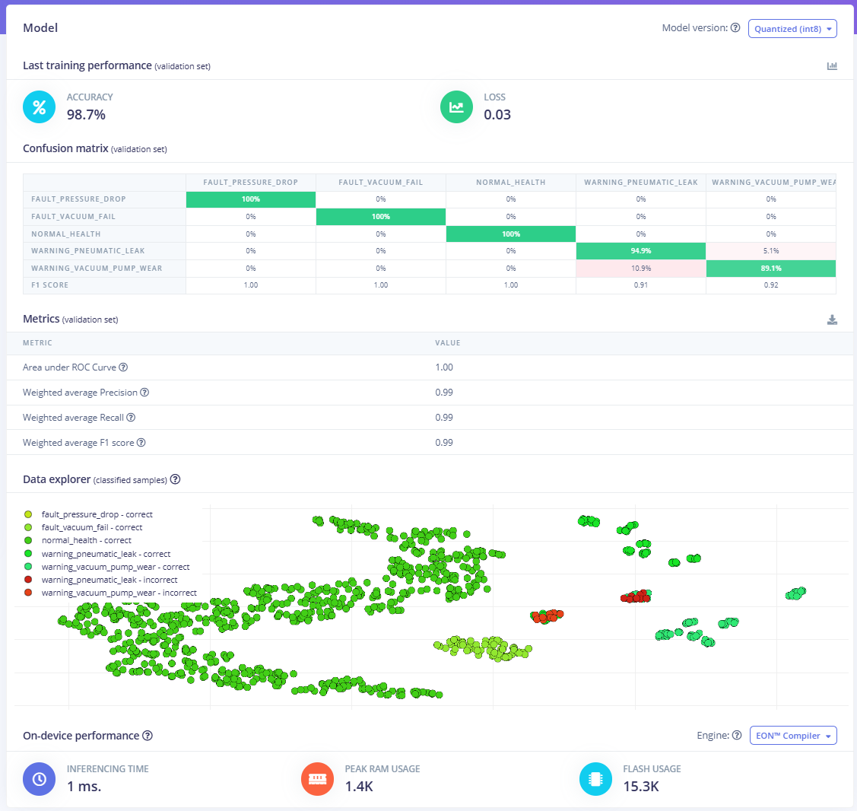The width and height of the screenshot is (857, 811).
Task: Click the On-device performance help icon
Action: (147, 736)
